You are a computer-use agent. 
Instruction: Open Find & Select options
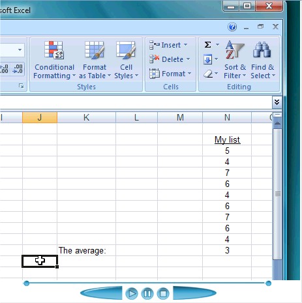[262, 60]
